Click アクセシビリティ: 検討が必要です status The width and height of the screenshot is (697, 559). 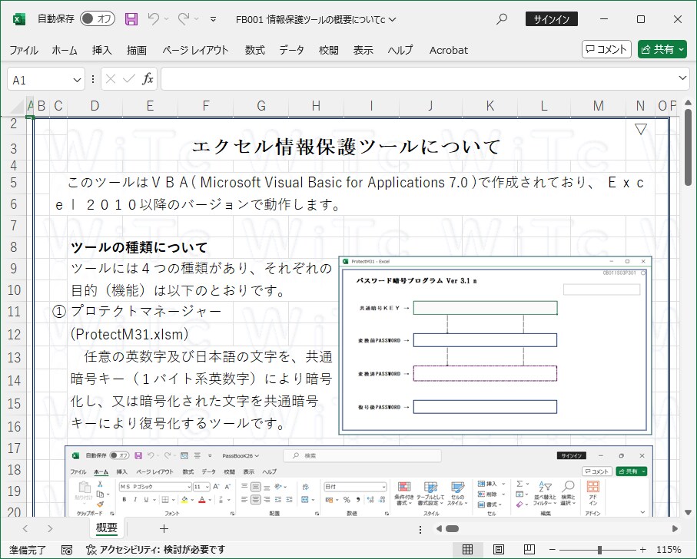pyautogui.click(x=155, y=550)
